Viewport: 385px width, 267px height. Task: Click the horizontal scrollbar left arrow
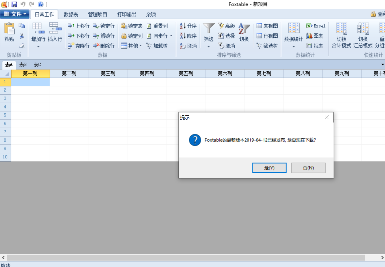pos(3,257)
